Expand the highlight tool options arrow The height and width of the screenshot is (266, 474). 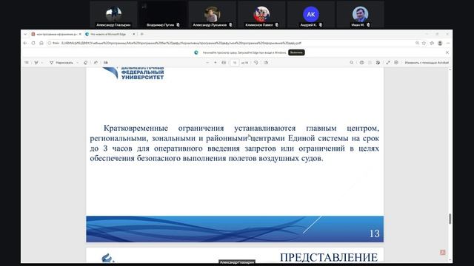pos(42,63)
